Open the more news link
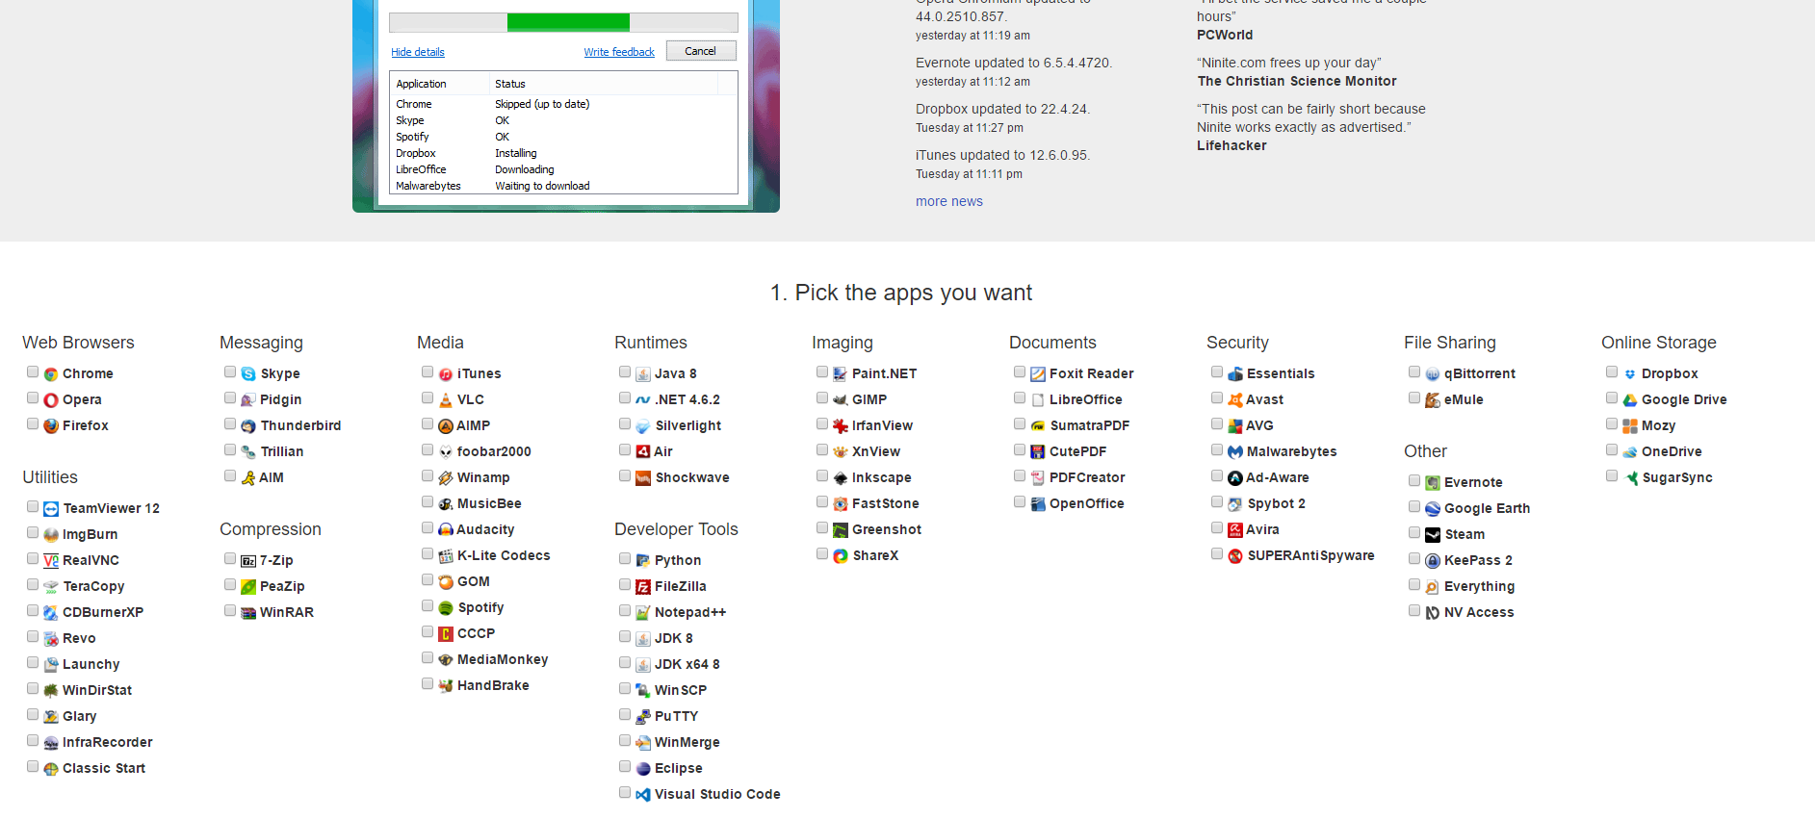 (948, 201)
